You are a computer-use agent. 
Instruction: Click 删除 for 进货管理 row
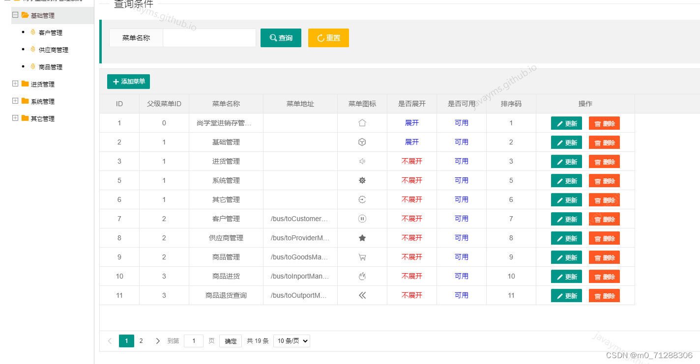604,162
